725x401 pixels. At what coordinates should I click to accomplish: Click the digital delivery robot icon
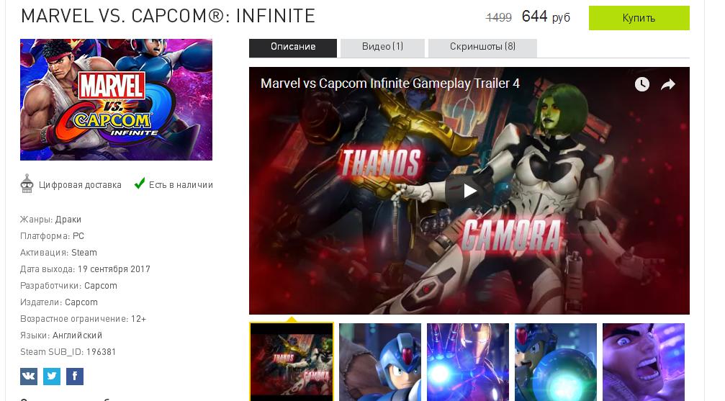[27, 184]
